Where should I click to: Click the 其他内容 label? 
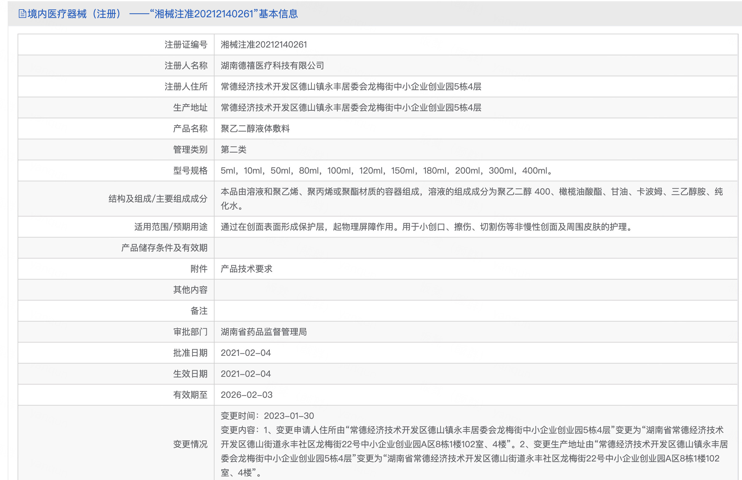[190, 290]
